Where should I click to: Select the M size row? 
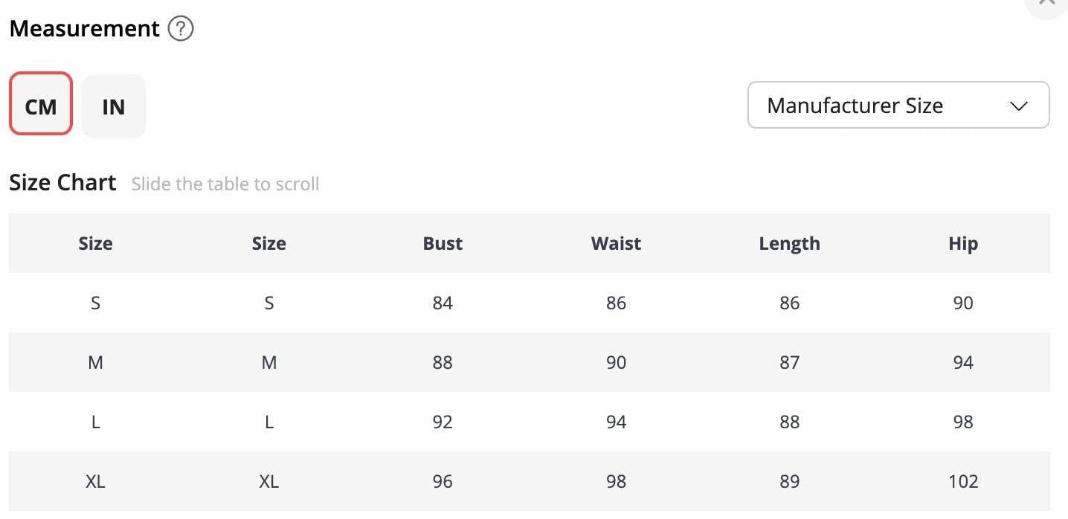click(x=95, y=362)
